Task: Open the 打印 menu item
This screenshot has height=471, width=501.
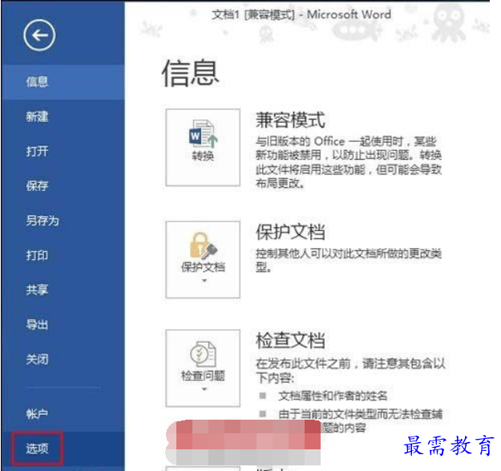Action: coord(63,255)
